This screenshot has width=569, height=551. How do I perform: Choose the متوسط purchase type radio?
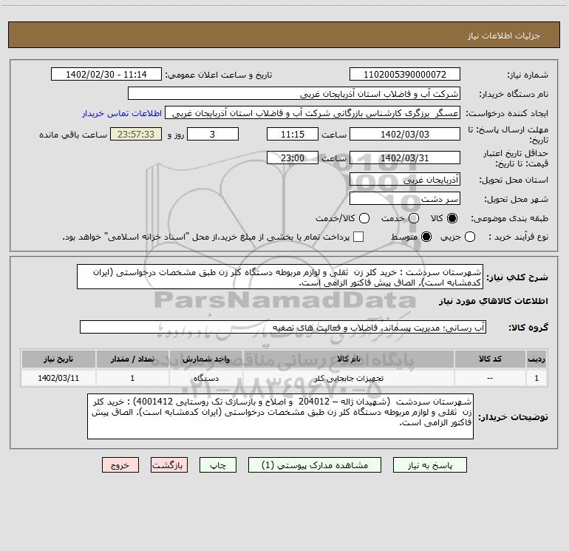pyautogui.click(x=426, y=237)
